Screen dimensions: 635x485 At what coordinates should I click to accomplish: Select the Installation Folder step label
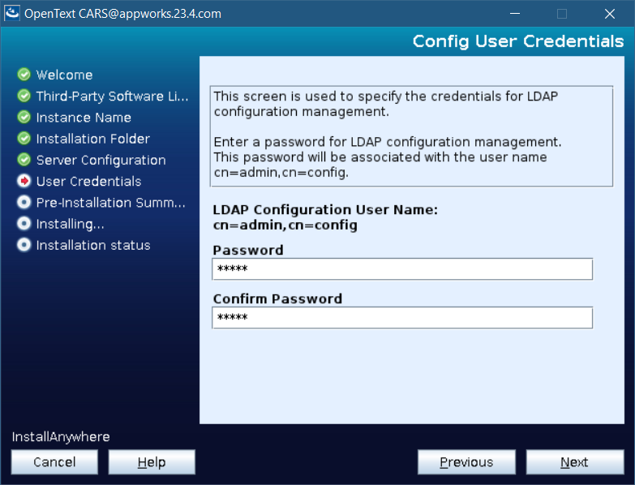tap(92, 139)
